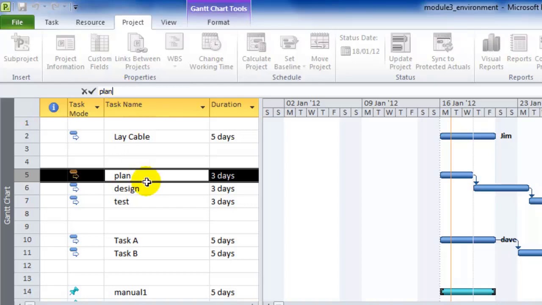Select the design task name cell
The image size is (542, 305).
coord(156,189)
